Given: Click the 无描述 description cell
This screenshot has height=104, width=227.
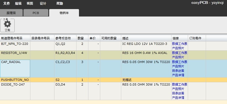Looking at the screenshot, I should [x=146, y=80].
